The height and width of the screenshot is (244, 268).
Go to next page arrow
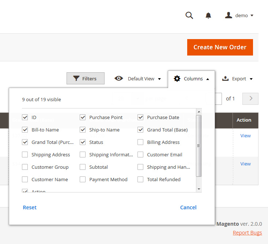[x=250, y=99]
